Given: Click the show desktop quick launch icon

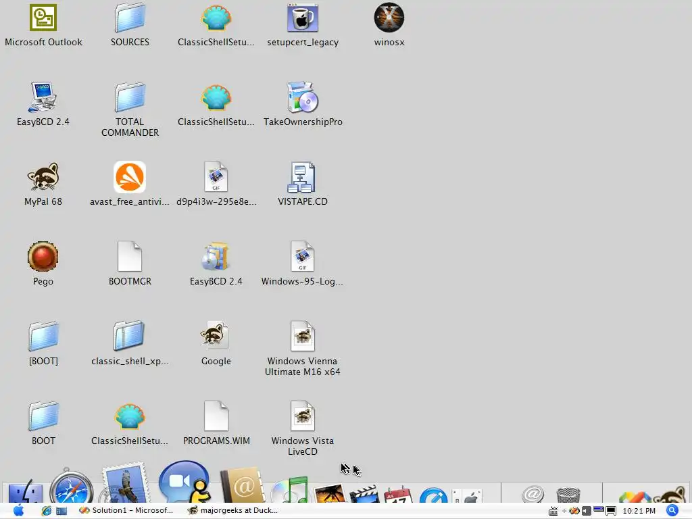Looking at the screenshot, I should (x=61, y=511).
